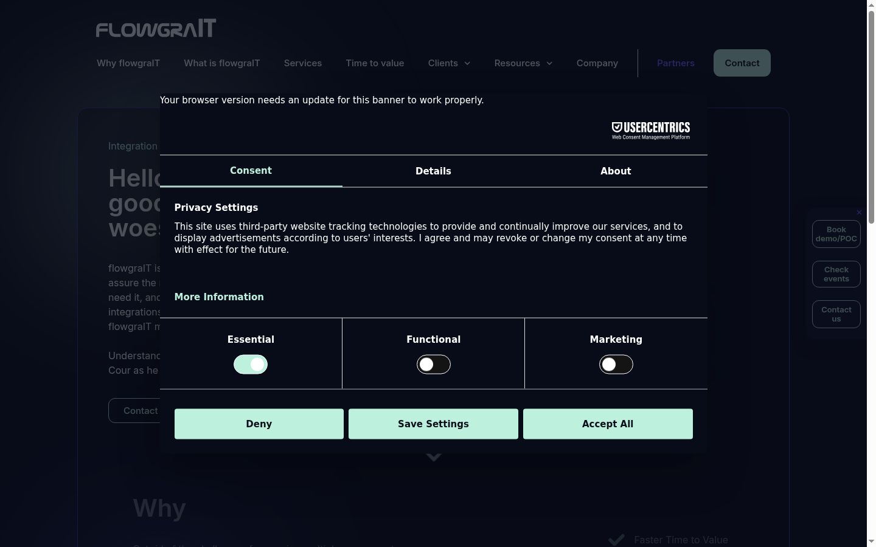Viewport: 876px width, 547px height.
Task: Open the About tab
Action: [x=616, y=171]
